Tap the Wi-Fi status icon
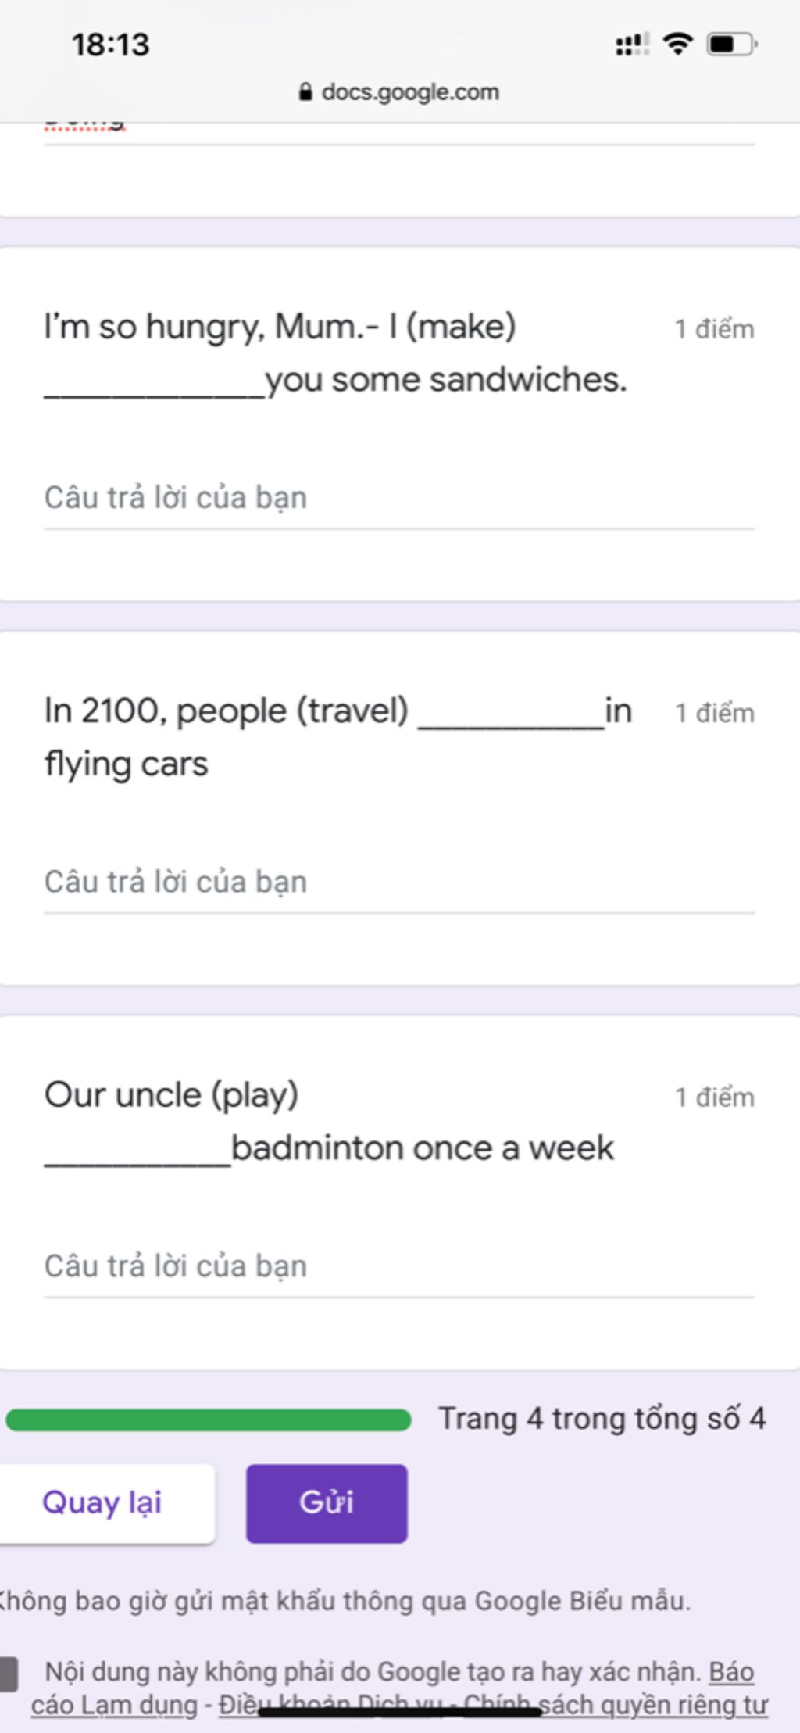Screen dimensions: 800x1733 pyautogui.click(x=677, y=44)
